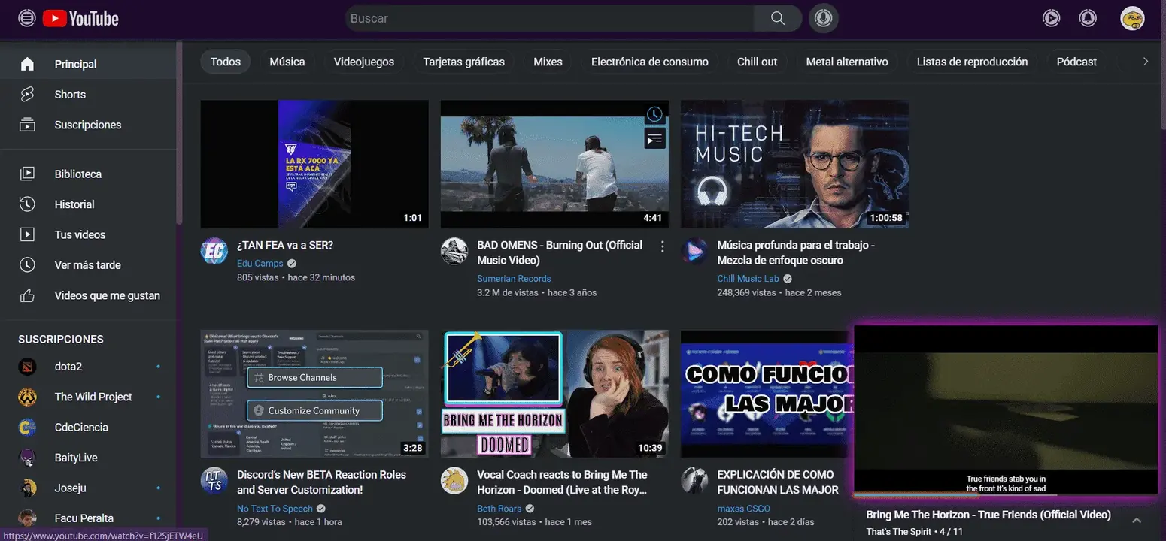Screen dimensions: 1166x541
Task: Open the notifications bell
Action: (x=1088, y=18)
